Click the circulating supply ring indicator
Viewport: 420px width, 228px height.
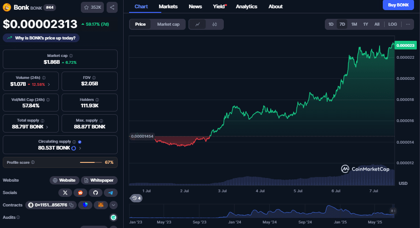(x=74, y=148)
